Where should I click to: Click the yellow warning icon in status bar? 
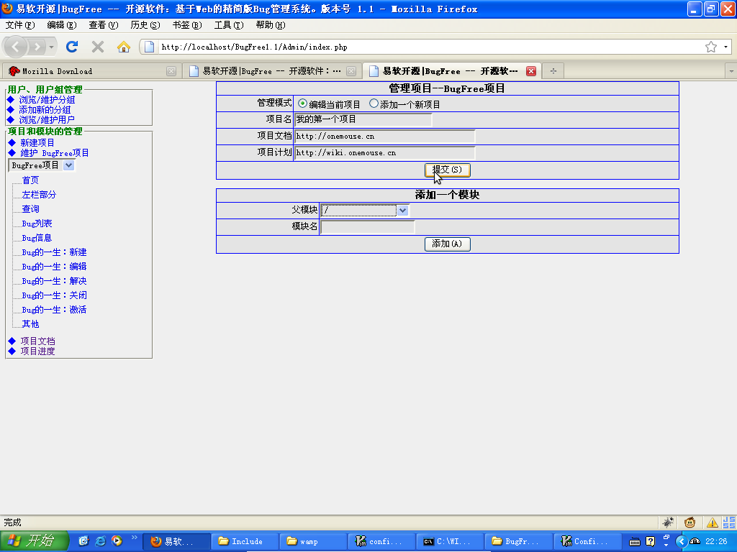(712, 522)
